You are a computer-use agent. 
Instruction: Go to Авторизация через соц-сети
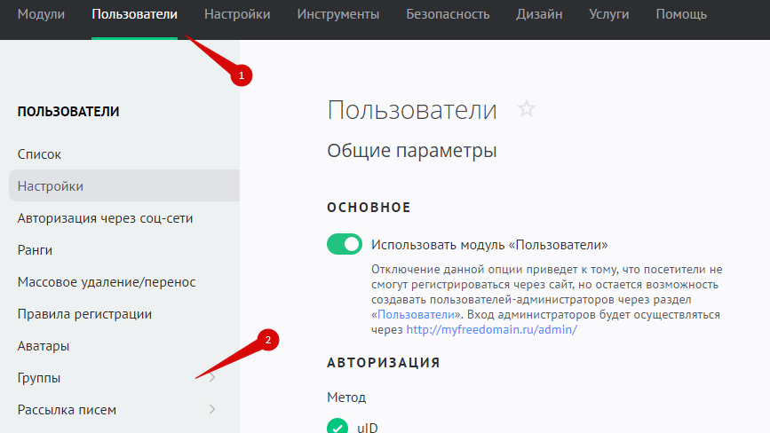[x=105, y=218]
